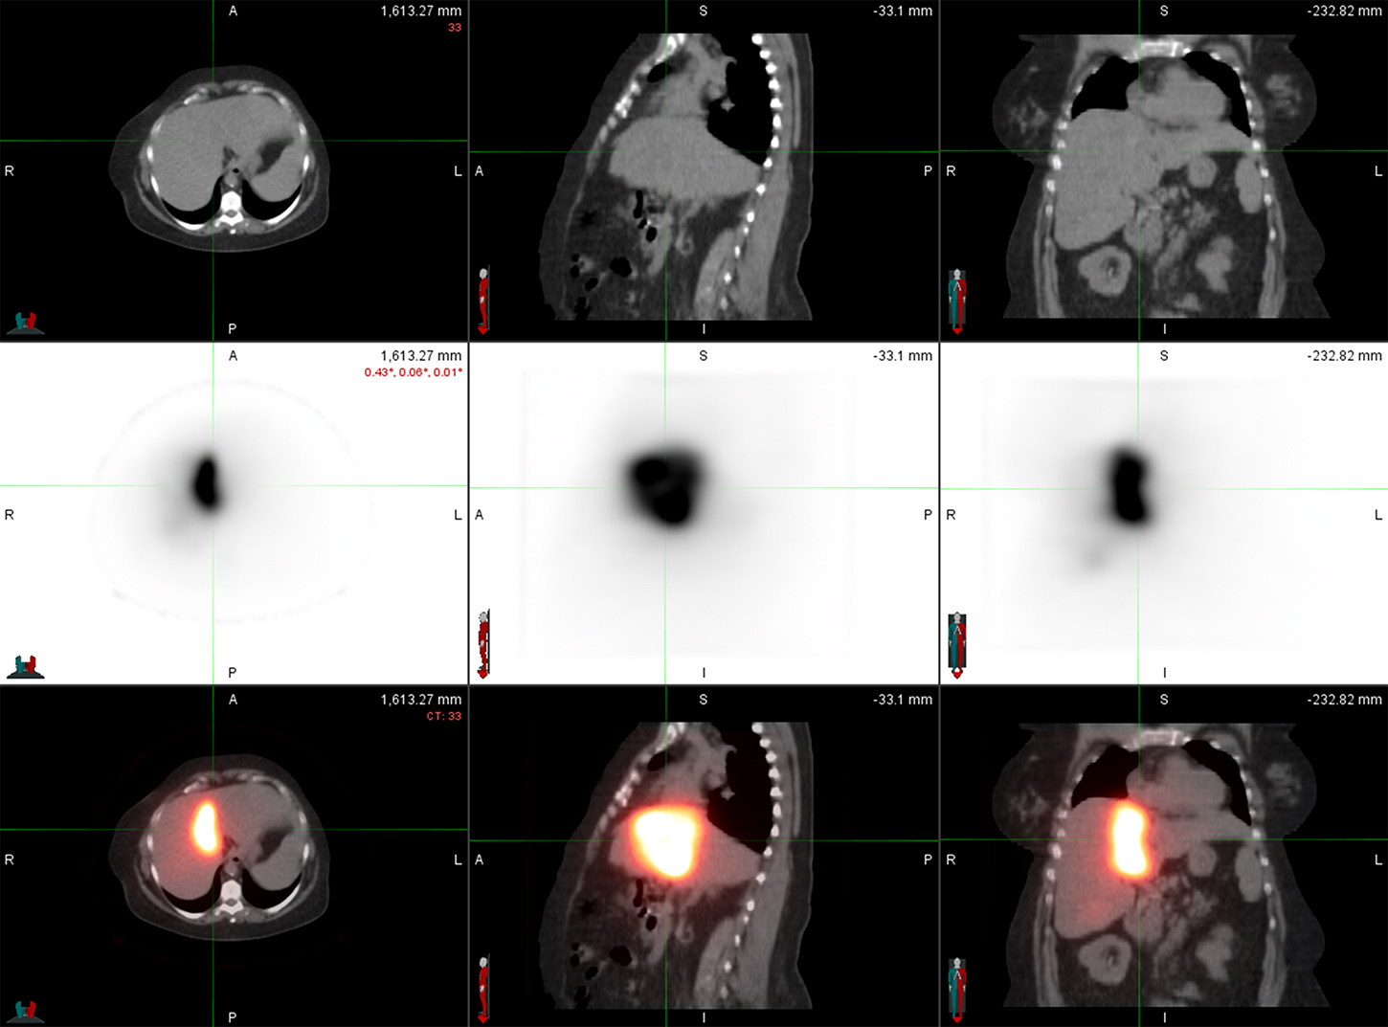Click the 'A' anterior marker in CT axial view
The width and height of the screenshot is (1388, 1027).
click(232, 11)
